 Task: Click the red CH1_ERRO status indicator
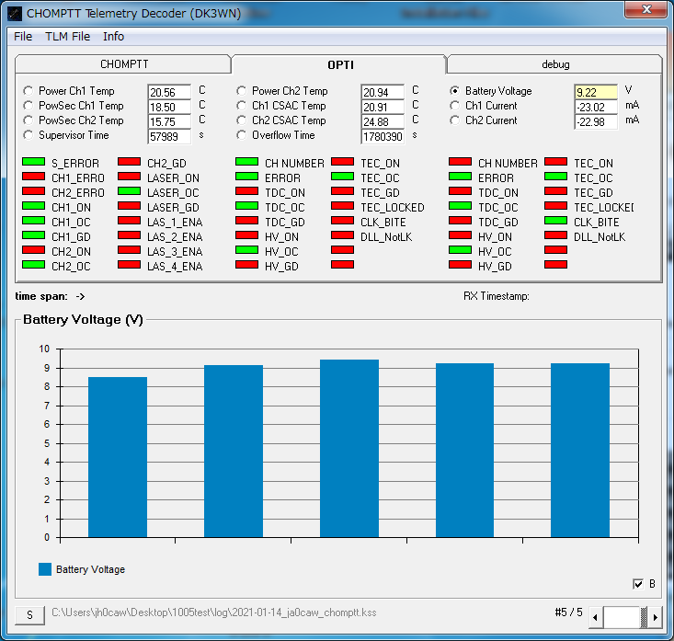click(x=33, y=177)
